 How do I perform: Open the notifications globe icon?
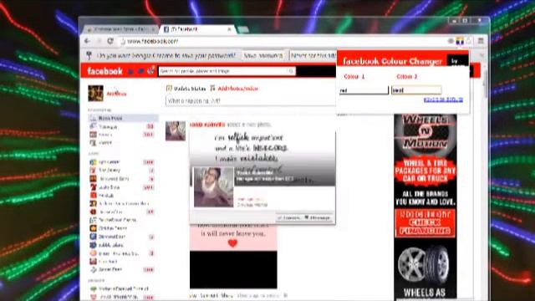(150, 70)
